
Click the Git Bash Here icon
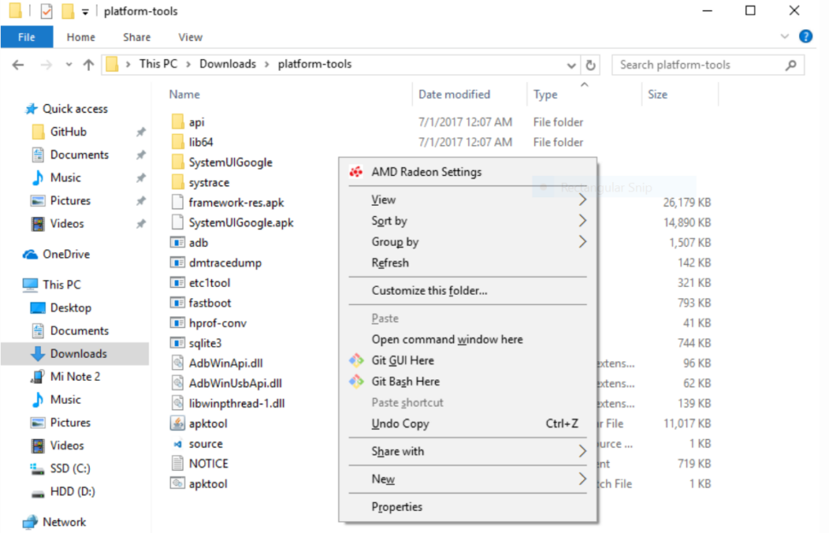click(356, 382)
